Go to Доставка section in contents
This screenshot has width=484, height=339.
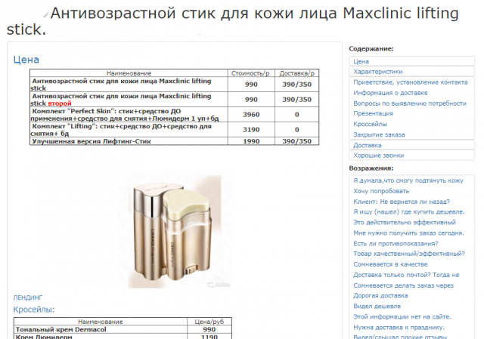(368, 145)
